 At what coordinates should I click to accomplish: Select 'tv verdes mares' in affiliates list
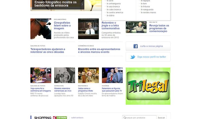pos(148,12)
